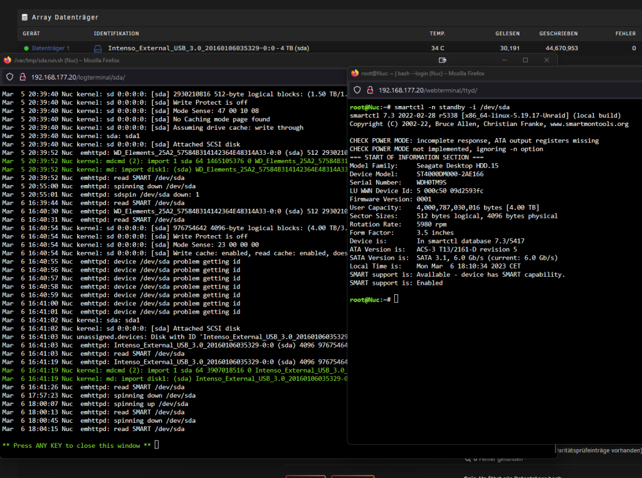This screenshot has width=642, height=478.
Task: Click the TEMP. column header
Action: (437, 33)
